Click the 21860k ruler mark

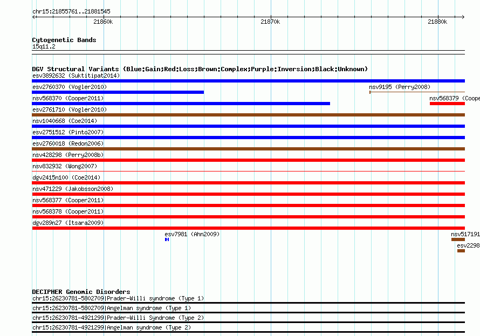pos(103,22)
